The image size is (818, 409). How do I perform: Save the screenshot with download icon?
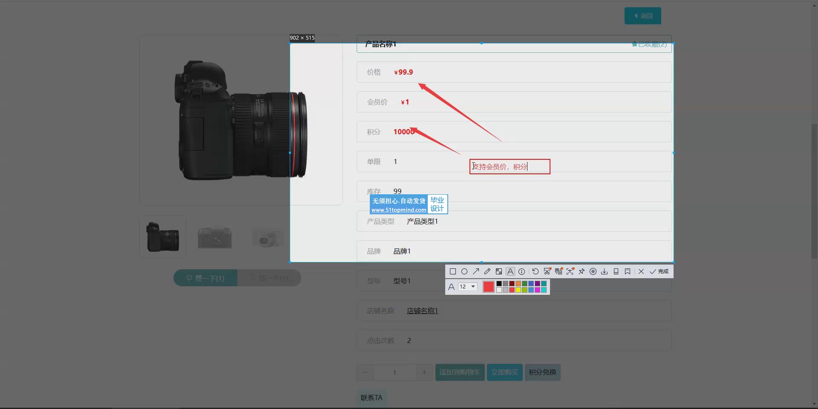[605, 271]
